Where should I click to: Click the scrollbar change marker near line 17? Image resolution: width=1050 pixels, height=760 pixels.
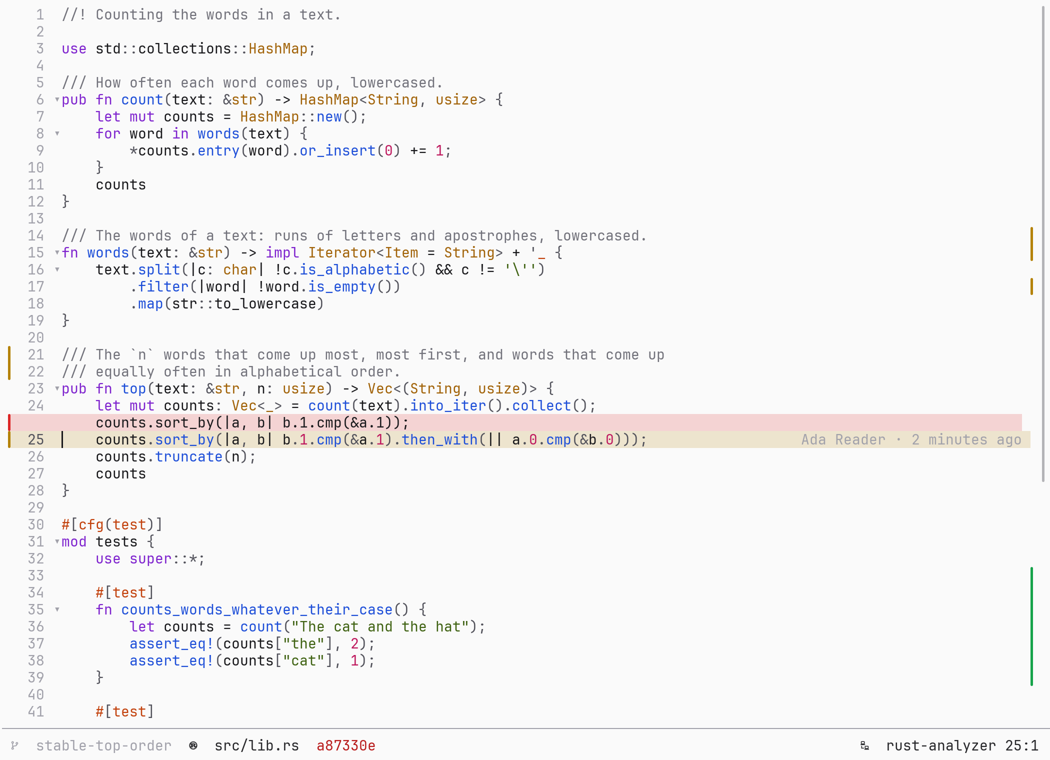click(1031, 286)
